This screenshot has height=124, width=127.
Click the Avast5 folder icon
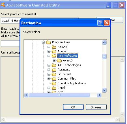point(59,60)
